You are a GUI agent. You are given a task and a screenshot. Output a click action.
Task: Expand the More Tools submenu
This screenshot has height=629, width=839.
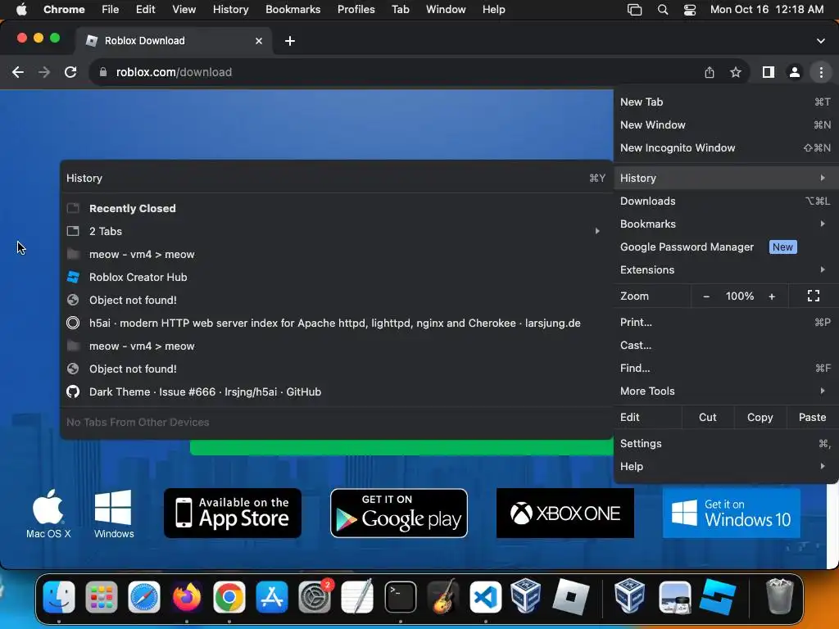pos(726,391)
